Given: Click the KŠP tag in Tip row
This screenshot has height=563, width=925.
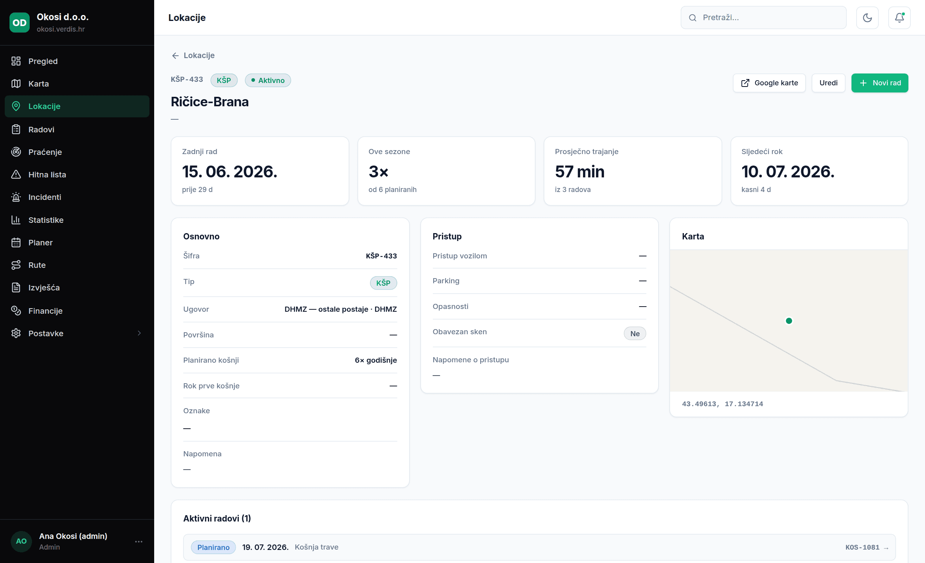Looking at the screenshot, I should point(383,283).
